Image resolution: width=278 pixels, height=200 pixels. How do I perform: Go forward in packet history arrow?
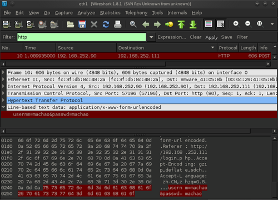(x=157, y=24)
